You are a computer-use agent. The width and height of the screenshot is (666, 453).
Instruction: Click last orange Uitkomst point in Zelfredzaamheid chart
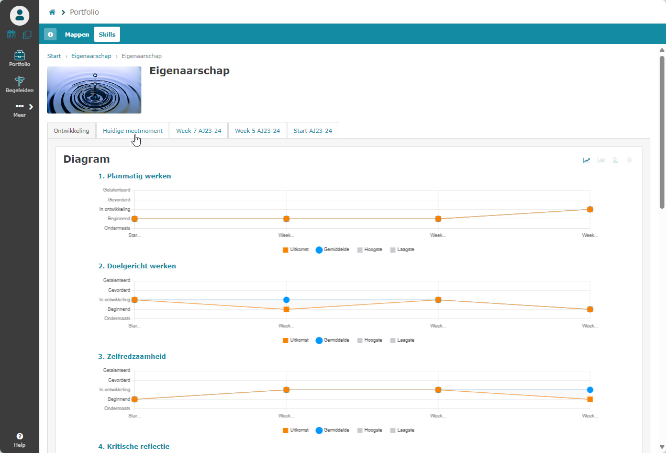click(x=590, y=399)
